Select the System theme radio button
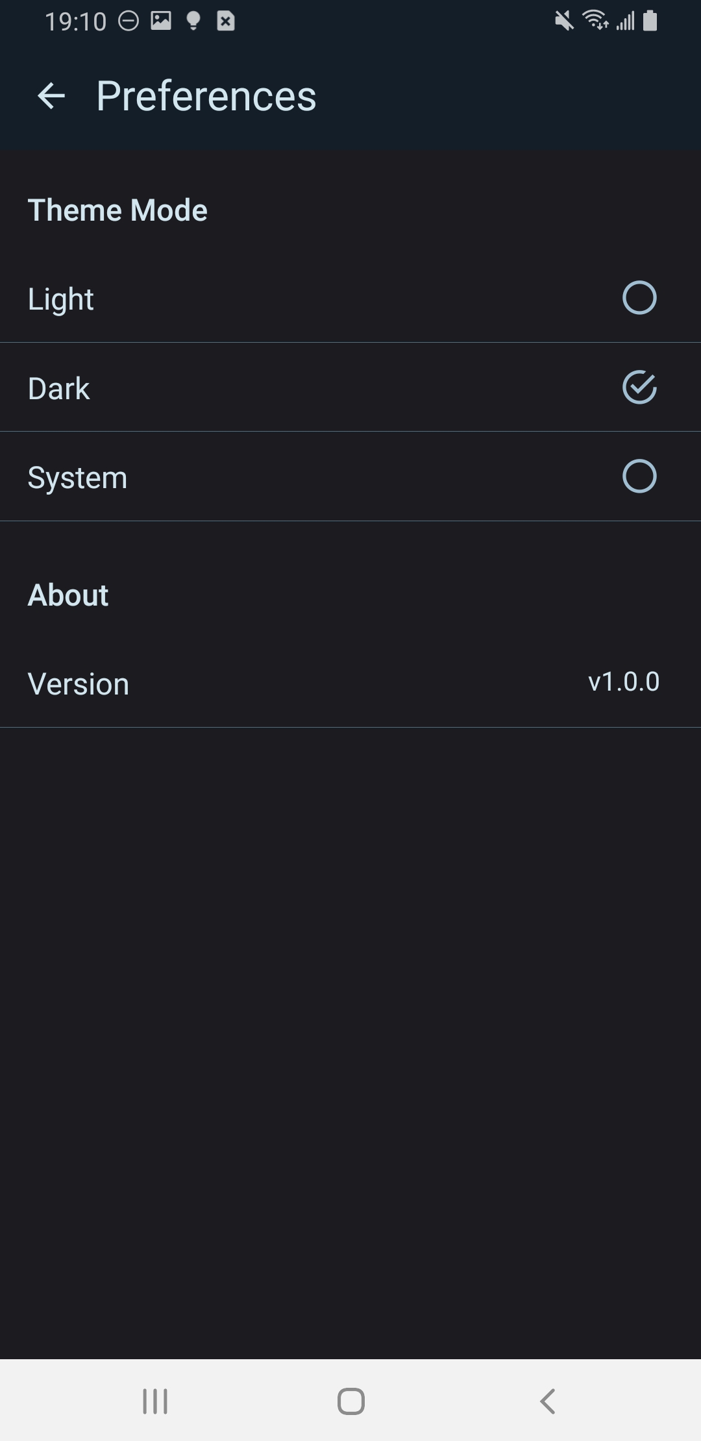 click(x=639, y=476)
